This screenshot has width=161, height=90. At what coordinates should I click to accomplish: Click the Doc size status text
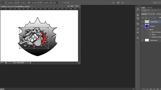(x=18, y=63)
